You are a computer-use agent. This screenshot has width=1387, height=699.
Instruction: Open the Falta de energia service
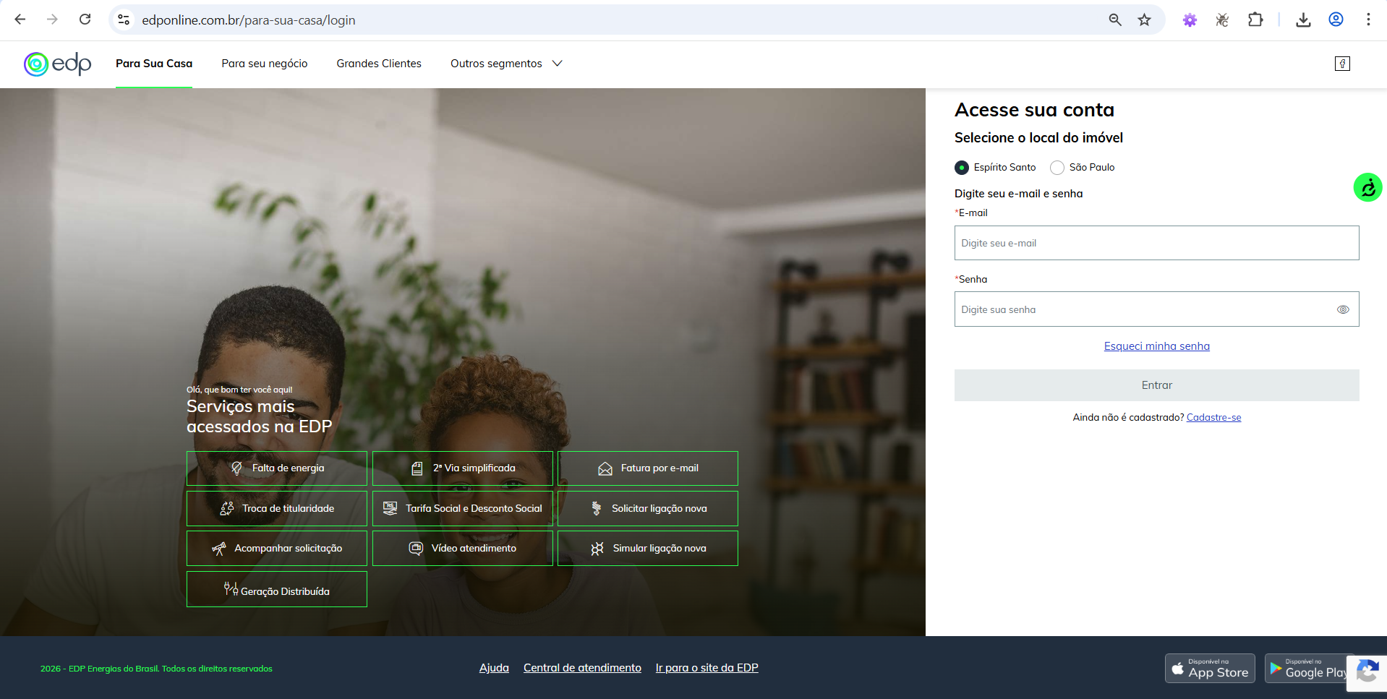point(276,468)
